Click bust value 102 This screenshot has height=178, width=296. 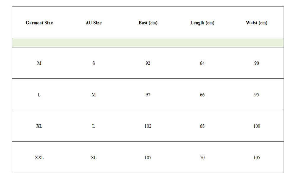click(148, 126)
